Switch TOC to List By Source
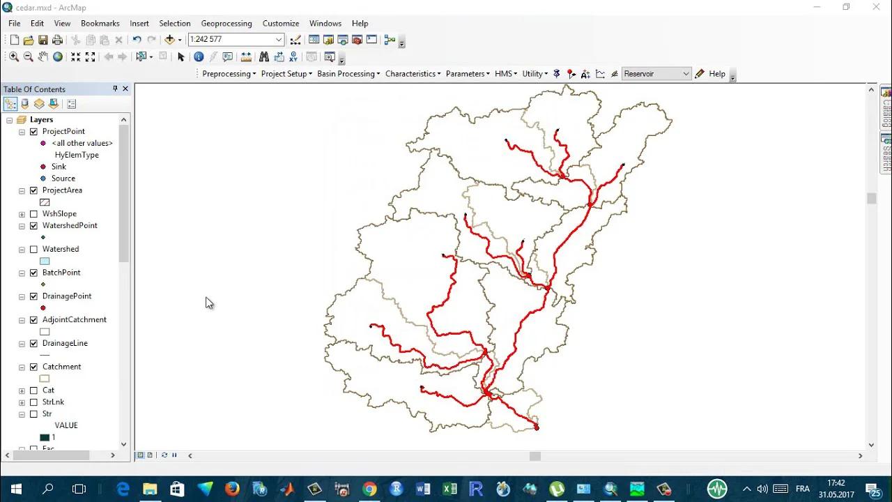The width and height of the screenshot is (892, 502). pyautogui.click(x=25, y=104)
